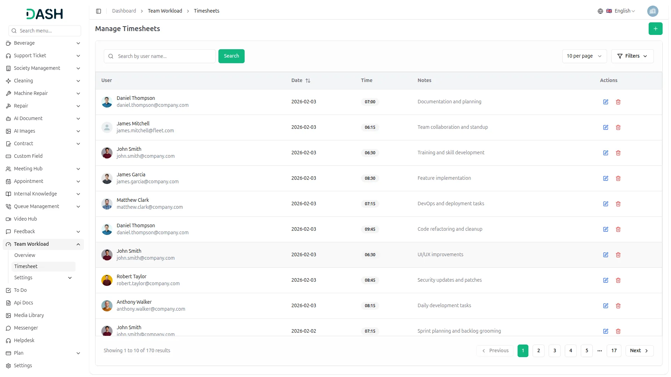Edit James Garcia's Feature implementation entry
Screen dimensions: 671x377
[606, 178]
